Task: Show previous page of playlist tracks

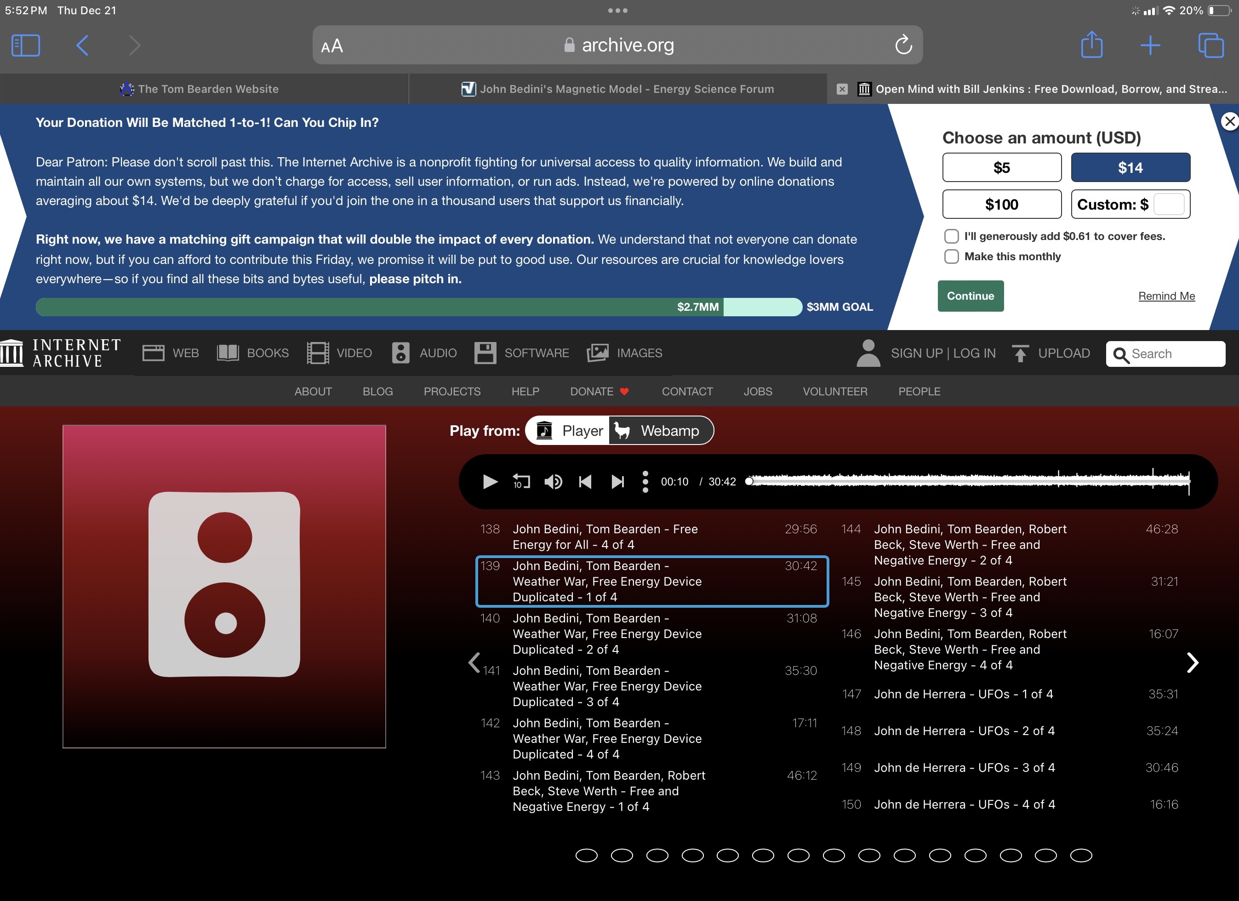Action: [474, 662]
